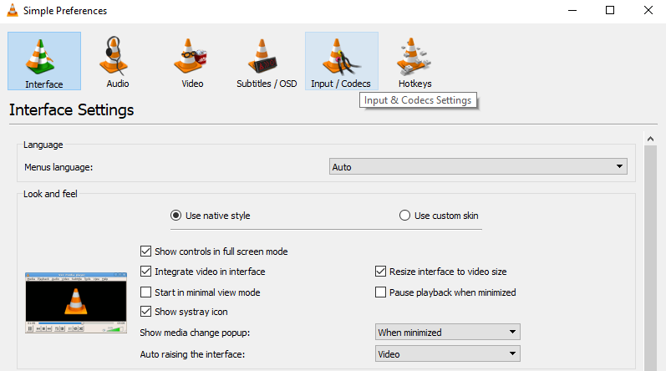
Task: Uncheck Resize interface to video size
Action: point(380,272)
